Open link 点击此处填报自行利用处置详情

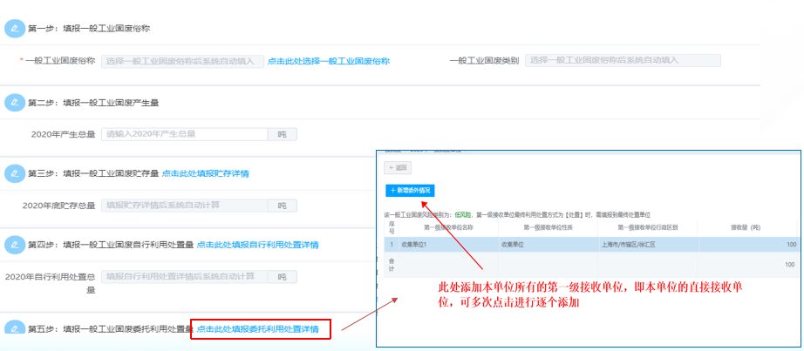257,245
